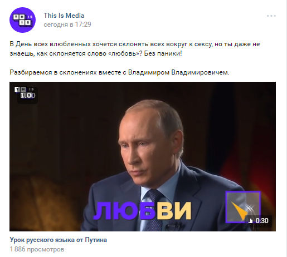Play the video by clicking its thumbnail
Viewport: 287px width, 257px height.
143,156
